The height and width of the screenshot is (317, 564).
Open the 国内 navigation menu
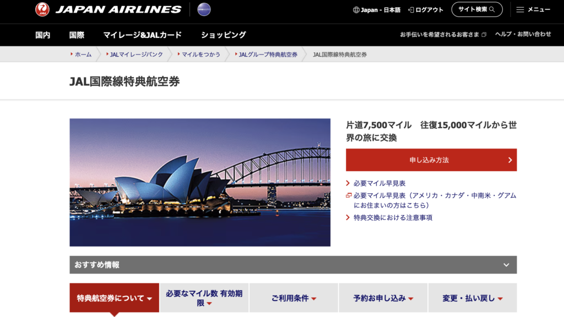pyautogui.click(x=43, y=35)
